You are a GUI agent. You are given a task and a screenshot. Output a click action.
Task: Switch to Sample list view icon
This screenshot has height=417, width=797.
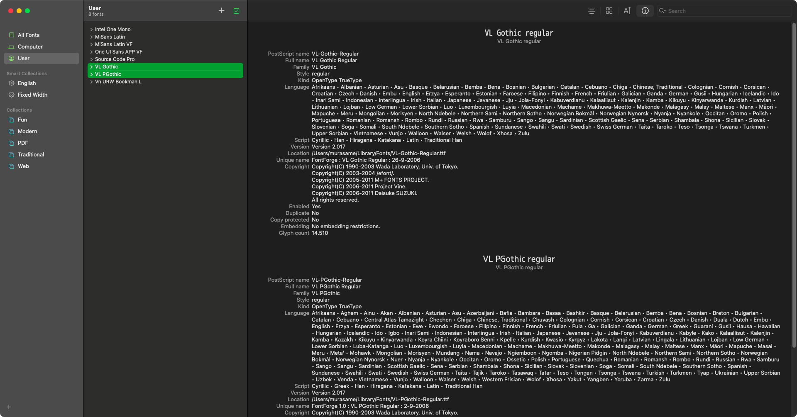pos(592,11)
